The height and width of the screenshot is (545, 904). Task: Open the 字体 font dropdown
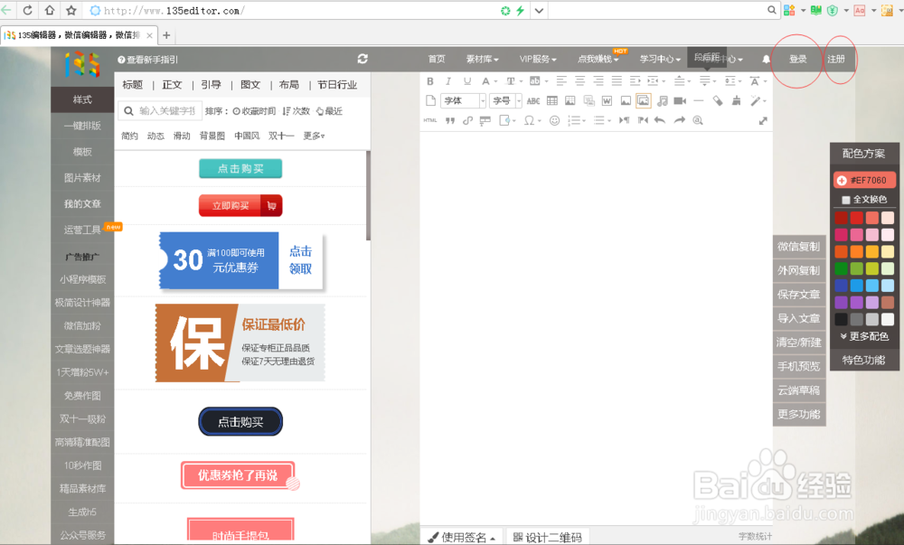click(x=464, y=101)
